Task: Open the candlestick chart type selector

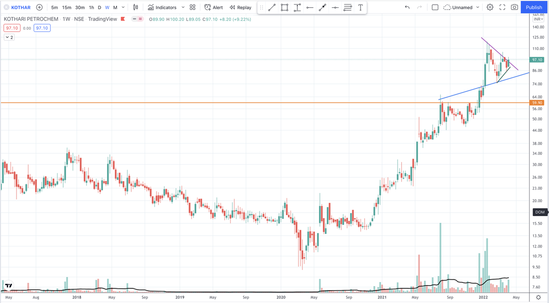Action: [135, 7]
